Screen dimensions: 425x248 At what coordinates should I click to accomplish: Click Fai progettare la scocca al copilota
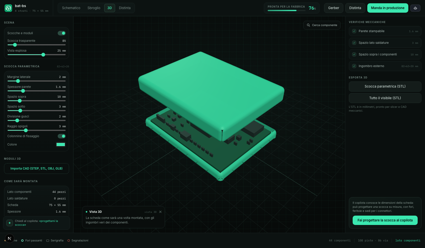385,220
